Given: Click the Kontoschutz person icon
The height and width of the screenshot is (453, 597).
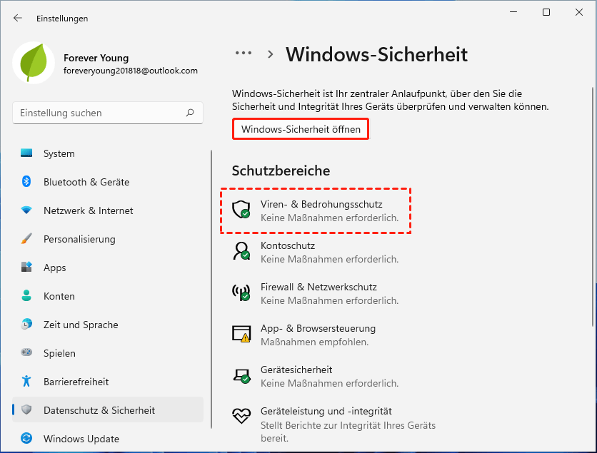Looking at the screenshot, I should 241,250.
